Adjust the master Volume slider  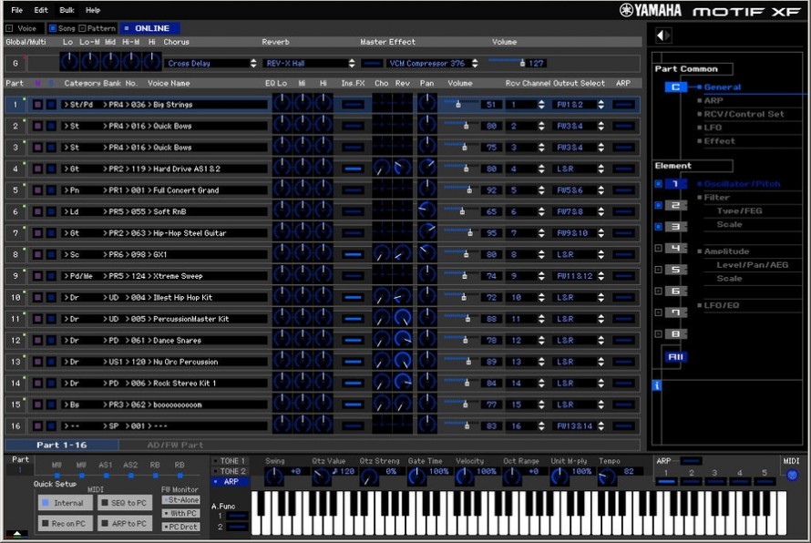coord(521,63)
